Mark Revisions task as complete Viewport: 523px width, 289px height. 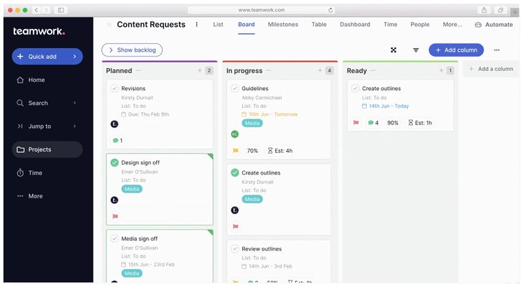[x=114, y=89]
